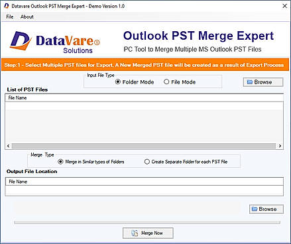Click the Output File Location label
The width and height of the screenshot is (291, 244).
(32, 171)
